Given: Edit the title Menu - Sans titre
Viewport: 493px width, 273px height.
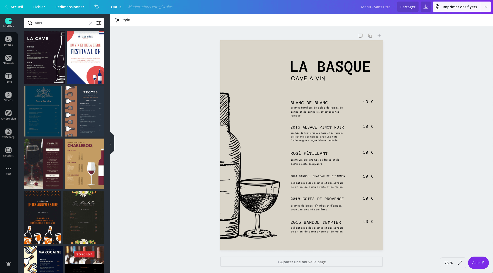Looking at the screenshot, I should pyautogui.click(x=376, y=7).
